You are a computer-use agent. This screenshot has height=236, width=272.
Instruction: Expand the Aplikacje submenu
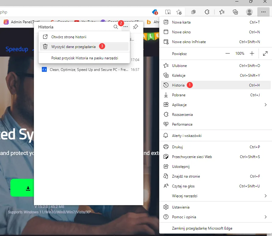(265, 105)
